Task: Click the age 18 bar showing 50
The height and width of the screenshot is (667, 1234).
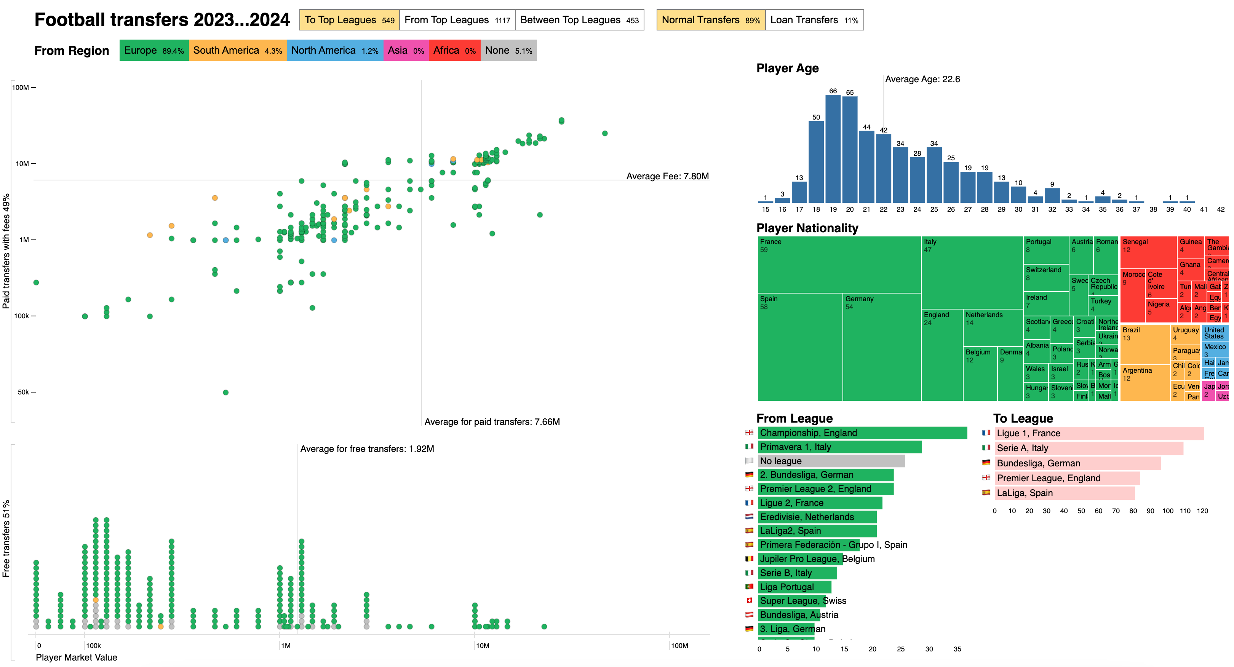Action: pos(816,162)
